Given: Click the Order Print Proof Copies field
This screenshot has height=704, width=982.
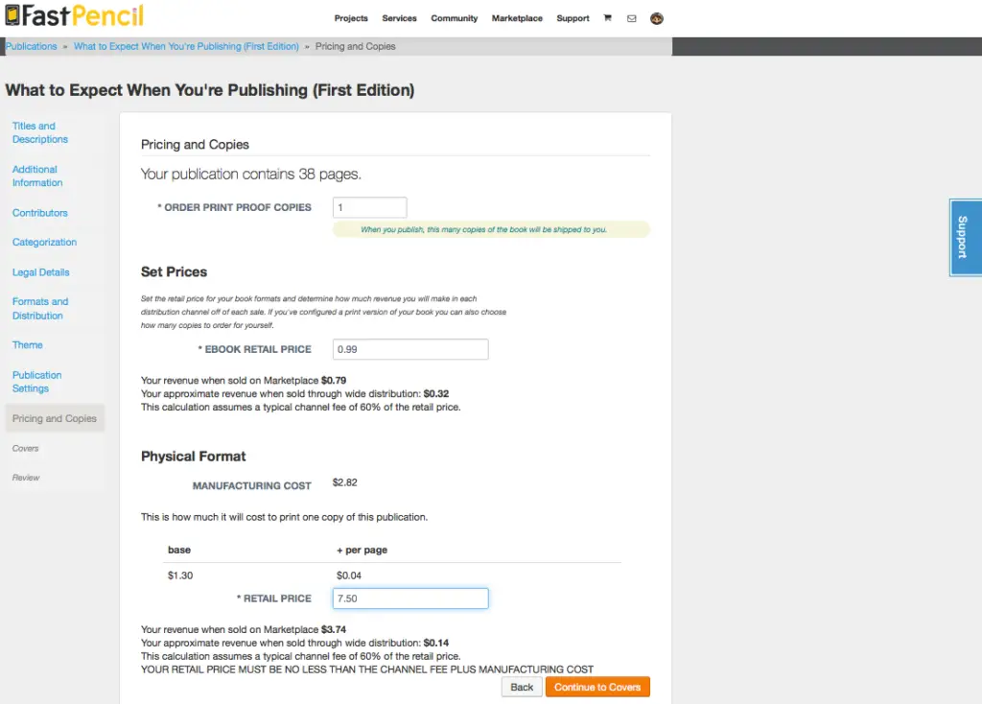Looking at the screenshot, I should click(369, 207).
